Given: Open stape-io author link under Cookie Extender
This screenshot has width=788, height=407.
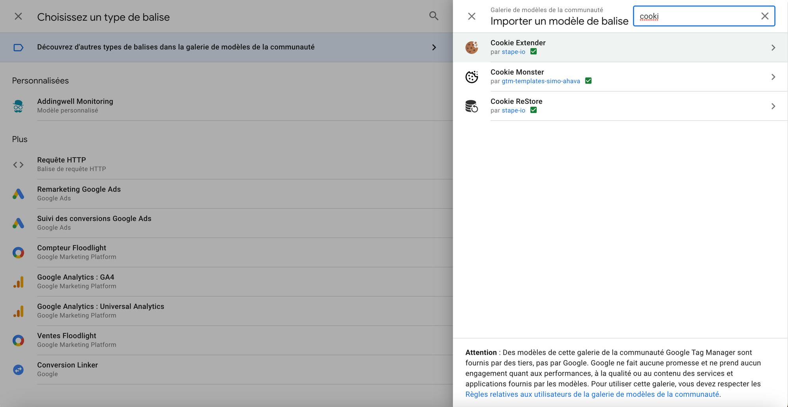Looking at the screenshot, I should (513, 52).
